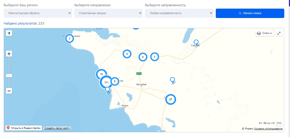This screenshot has width=290, height=137.
Task: Follow the Создать свою карту link
Action: coord(57,128)
